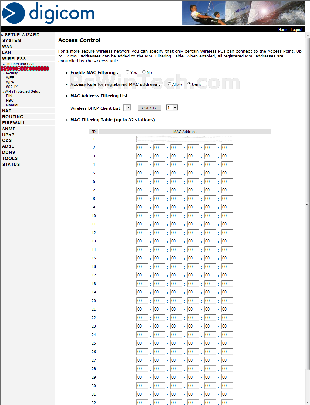Open the WIRELESS menu section
Screen dimensions: 310x405
pos(14,59)
